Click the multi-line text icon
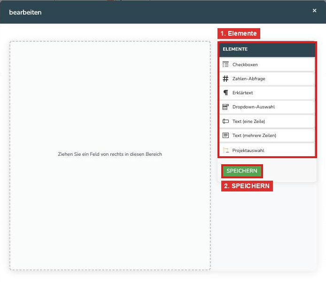This screenshot has height=290, width=326. coord(225,135)
